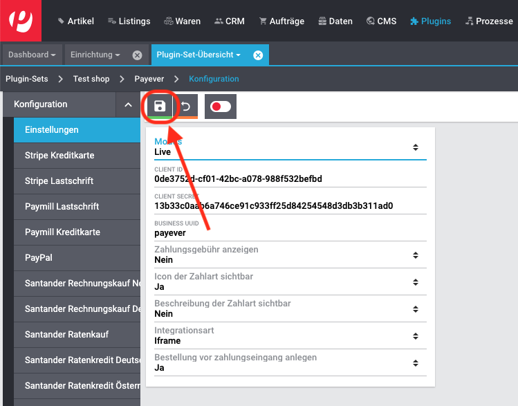Open the Waren menu

(x=183, y=21)
